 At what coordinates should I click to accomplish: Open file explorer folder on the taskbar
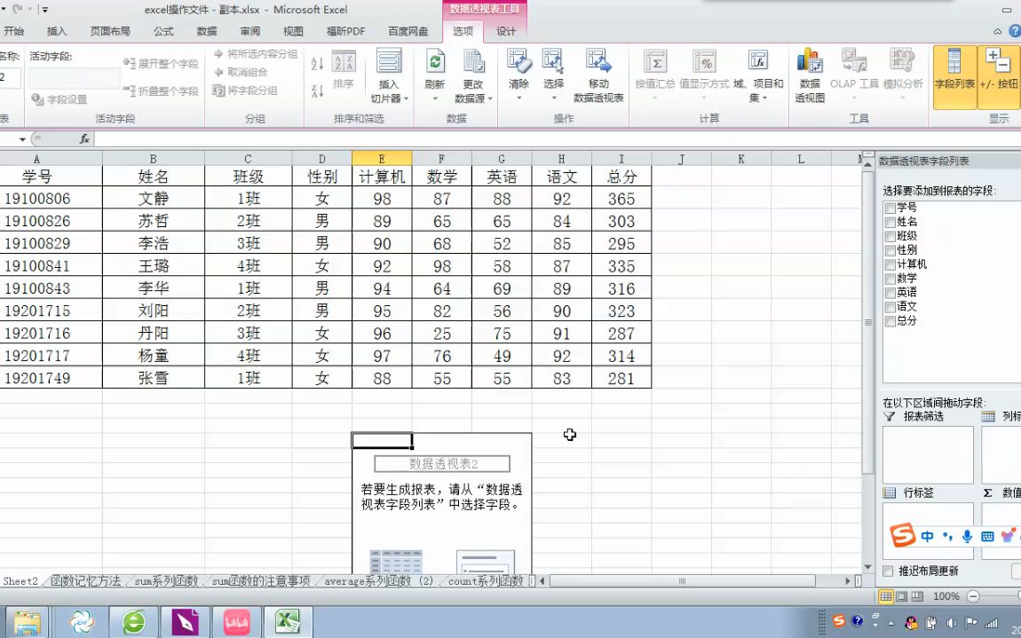28,622
